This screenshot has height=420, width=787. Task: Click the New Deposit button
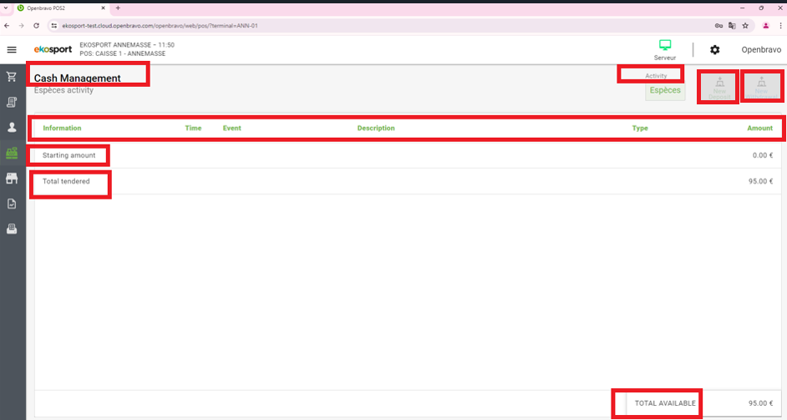click(x=719, y=88)
